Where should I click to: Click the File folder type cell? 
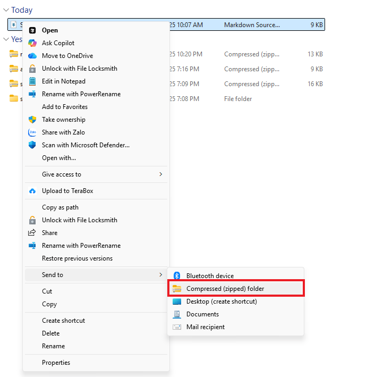pyautogui.click(x=238, y=99)
